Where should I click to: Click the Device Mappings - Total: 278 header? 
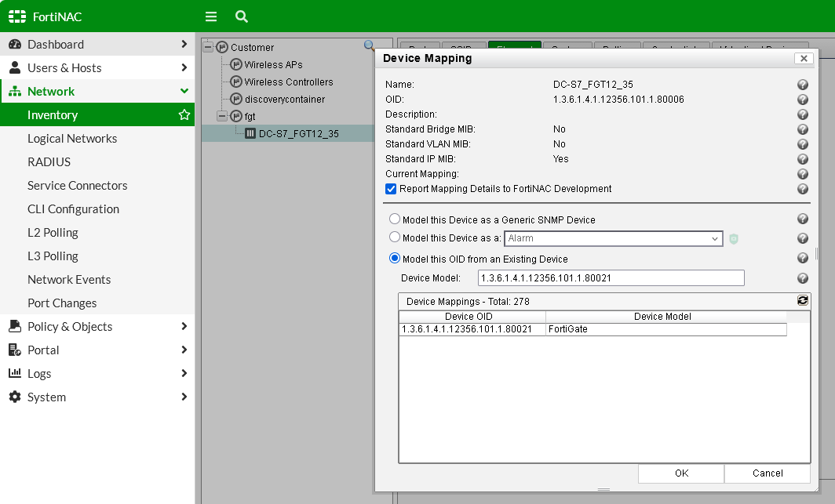point(468,302)
